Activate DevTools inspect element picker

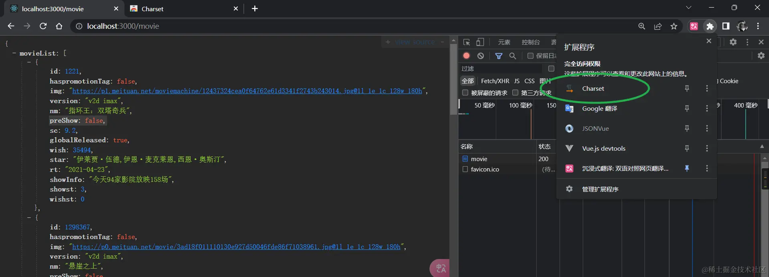(467, 42)
